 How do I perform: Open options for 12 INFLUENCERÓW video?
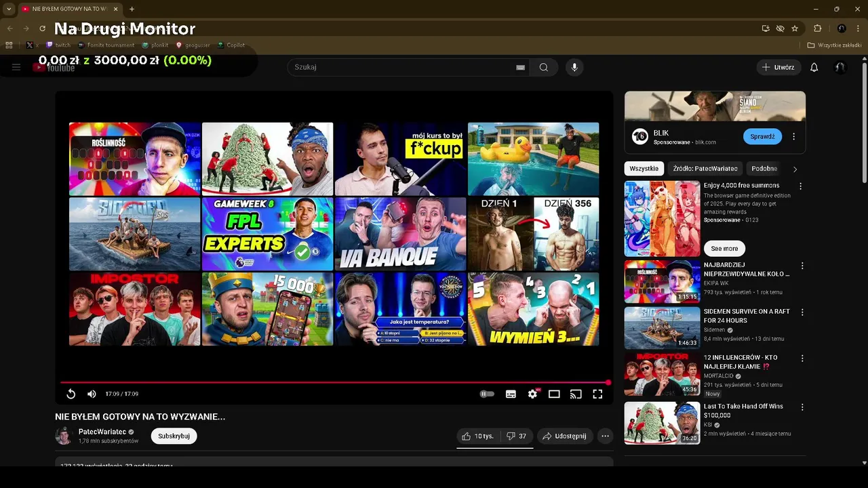(x=802, y=358)
